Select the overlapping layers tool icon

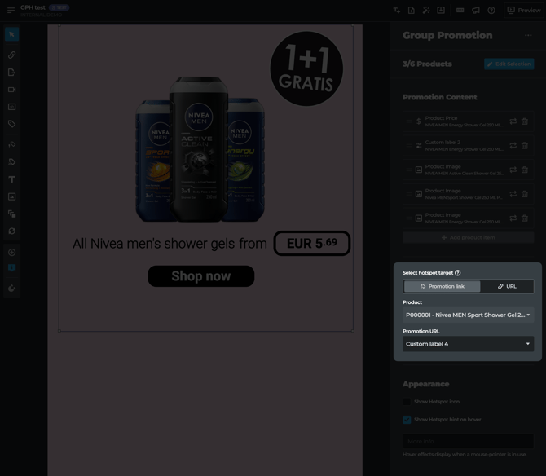12,214
